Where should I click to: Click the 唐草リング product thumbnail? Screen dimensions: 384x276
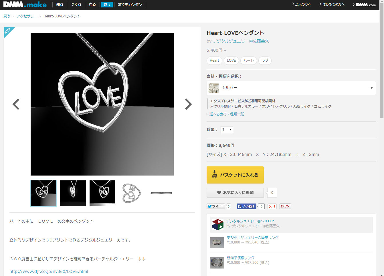coord(217,243)
